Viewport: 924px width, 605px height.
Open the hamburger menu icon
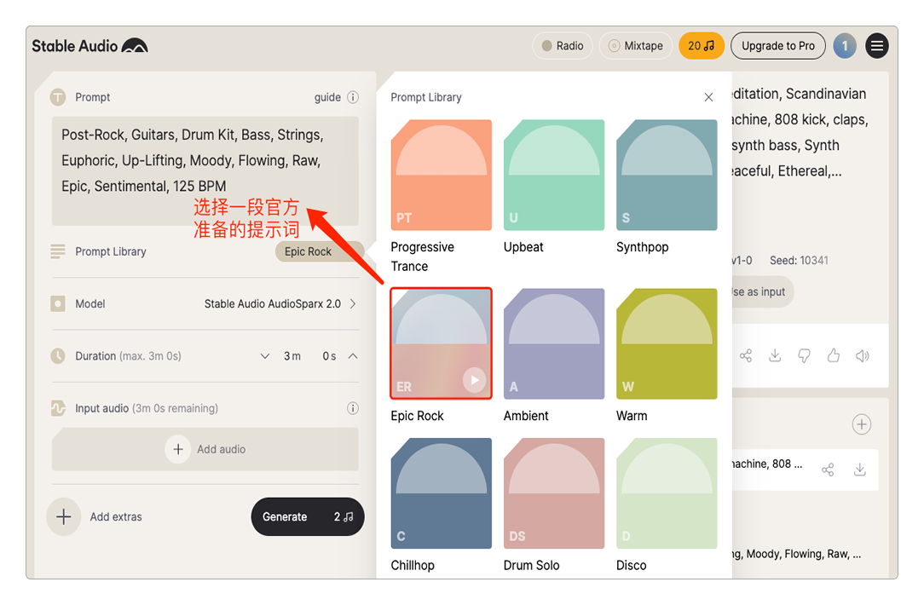point(877,46)
